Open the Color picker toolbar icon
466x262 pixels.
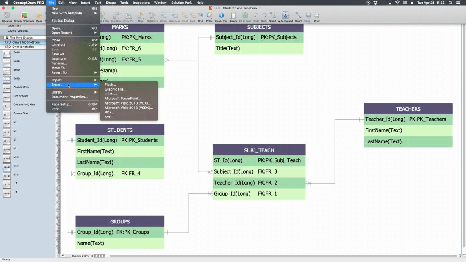point(209,17)
